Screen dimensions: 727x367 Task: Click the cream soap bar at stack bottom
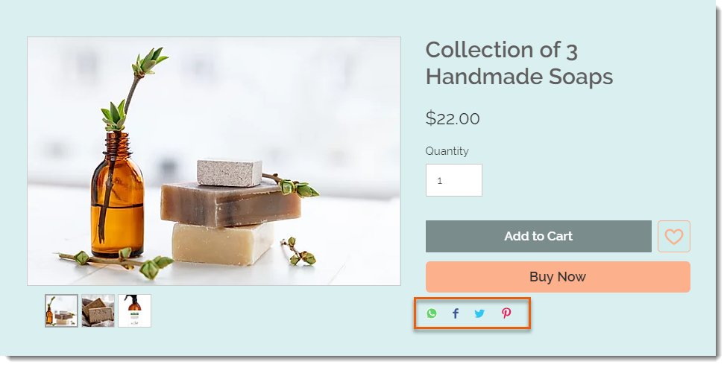223,243
